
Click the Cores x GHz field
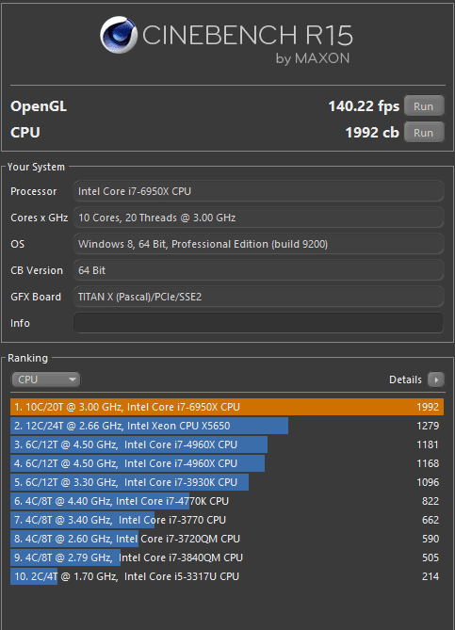click(258, 218)
